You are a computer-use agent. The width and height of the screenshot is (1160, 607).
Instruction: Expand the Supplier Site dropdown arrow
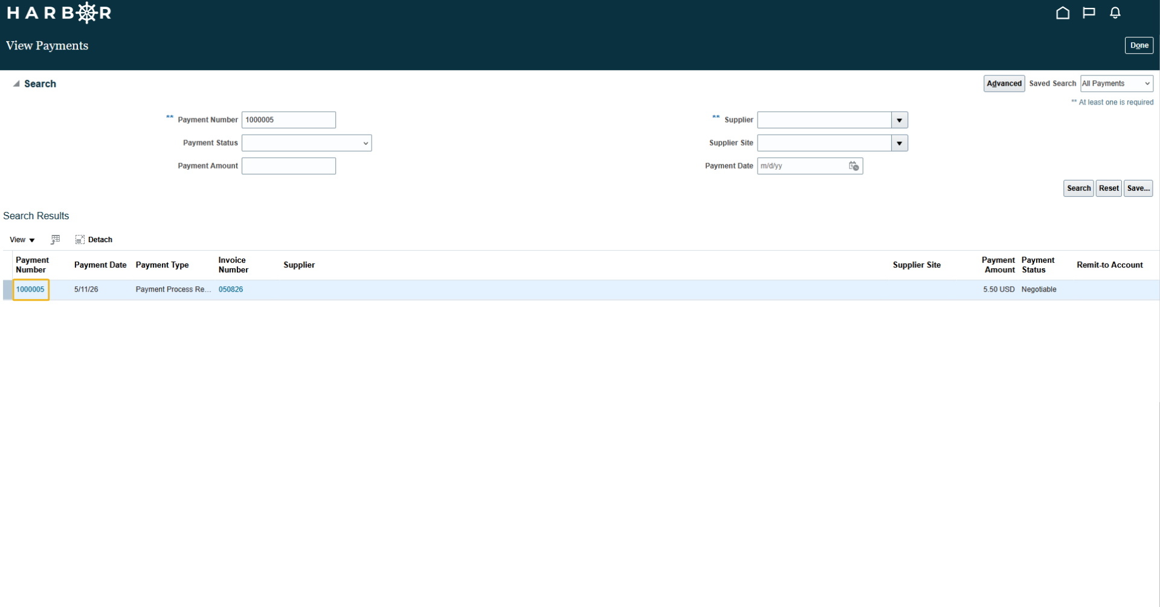[900, 143]
